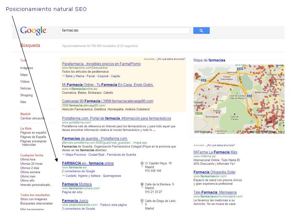Open Farmacias de guardia - Portalfarma result

click(x=95, y=139)
